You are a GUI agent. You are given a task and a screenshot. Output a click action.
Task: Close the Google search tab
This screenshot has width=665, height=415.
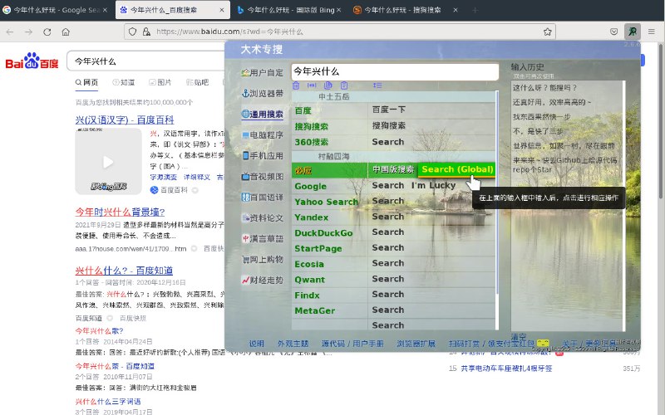106,10
